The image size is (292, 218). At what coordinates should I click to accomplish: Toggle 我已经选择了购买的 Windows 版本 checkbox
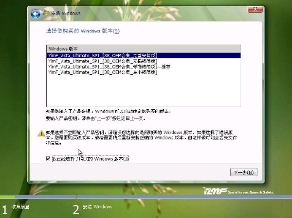pos(48,159)
